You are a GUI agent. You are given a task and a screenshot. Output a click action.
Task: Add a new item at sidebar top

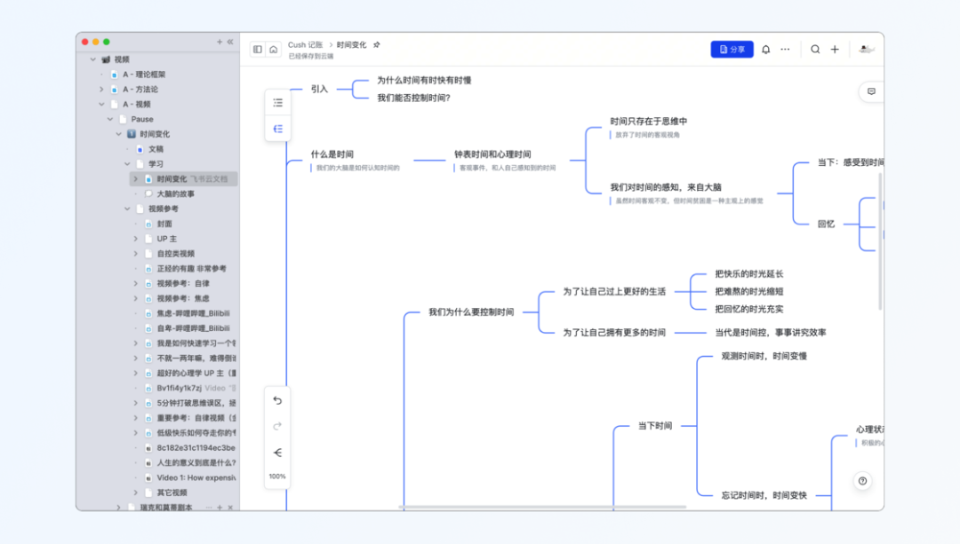(x=220, y=42)
